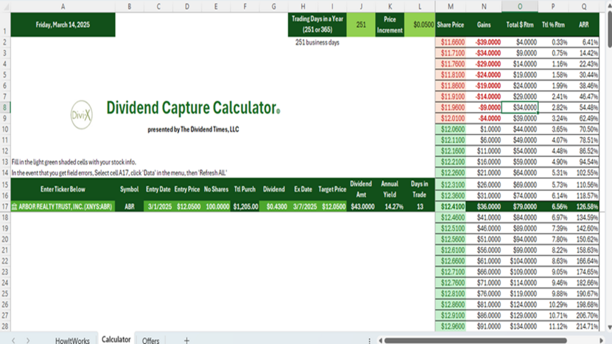Click the share price $12.9600 cell
This screenshot has width=612, height=344.
click(x=451, y=326)
